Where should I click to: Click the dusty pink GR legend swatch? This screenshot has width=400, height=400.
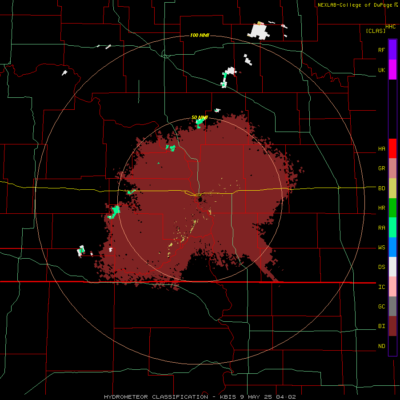392,168
